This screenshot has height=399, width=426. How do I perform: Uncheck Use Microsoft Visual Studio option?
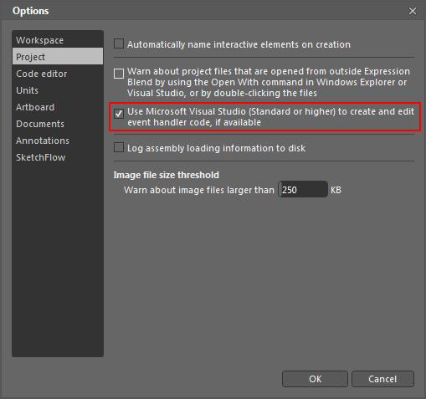click(119, 114)
